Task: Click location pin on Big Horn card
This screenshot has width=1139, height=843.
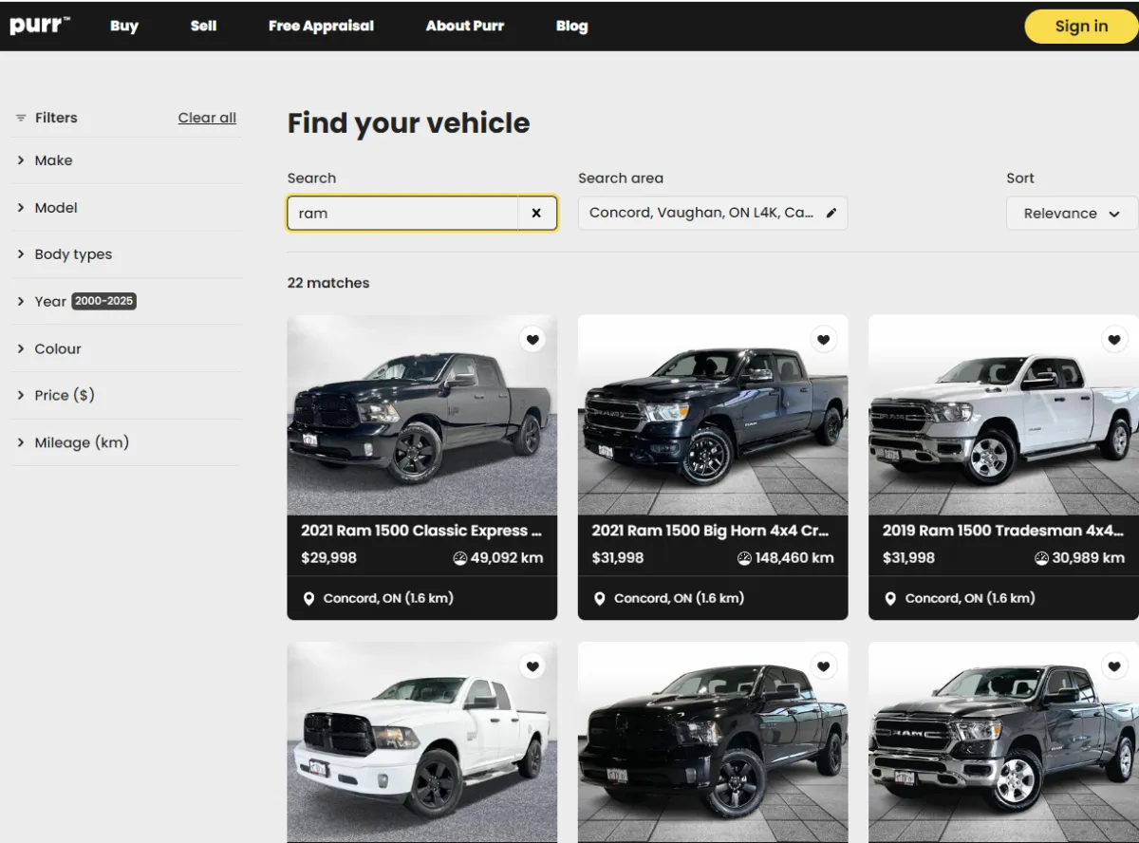Action: 599,599
